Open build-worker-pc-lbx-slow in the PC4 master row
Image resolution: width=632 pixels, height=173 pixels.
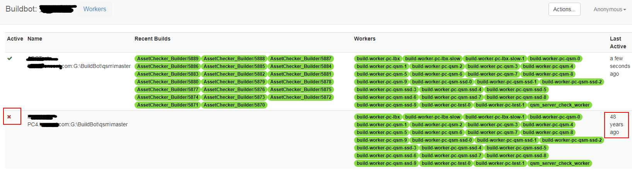(433, 117)
